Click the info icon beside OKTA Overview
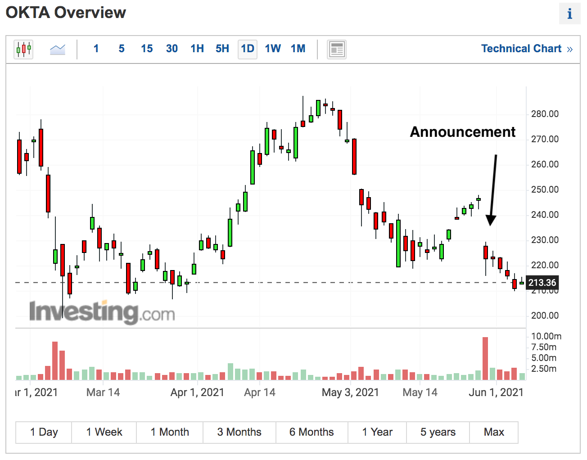Screen dimensions: 587x460 pos(569,14)
